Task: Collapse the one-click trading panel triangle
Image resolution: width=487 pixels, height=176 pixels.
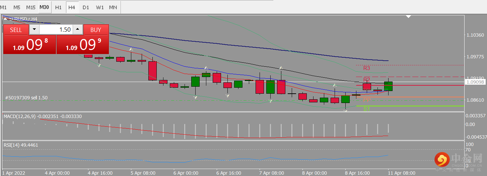Action: click(x=5, y=19)
